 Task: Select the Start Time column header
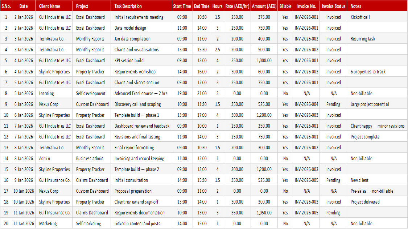click(182, 6)
